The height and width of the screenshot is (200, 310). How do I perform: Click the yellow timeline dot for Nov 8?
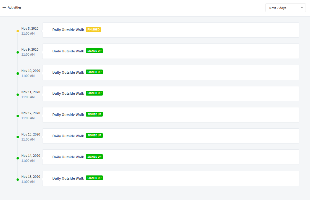click(x=18, y=31)
